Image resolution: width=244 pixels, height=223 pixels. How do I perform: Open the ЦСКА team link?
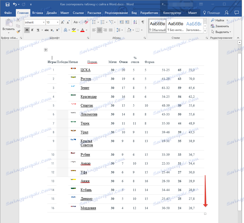point(85,70)
